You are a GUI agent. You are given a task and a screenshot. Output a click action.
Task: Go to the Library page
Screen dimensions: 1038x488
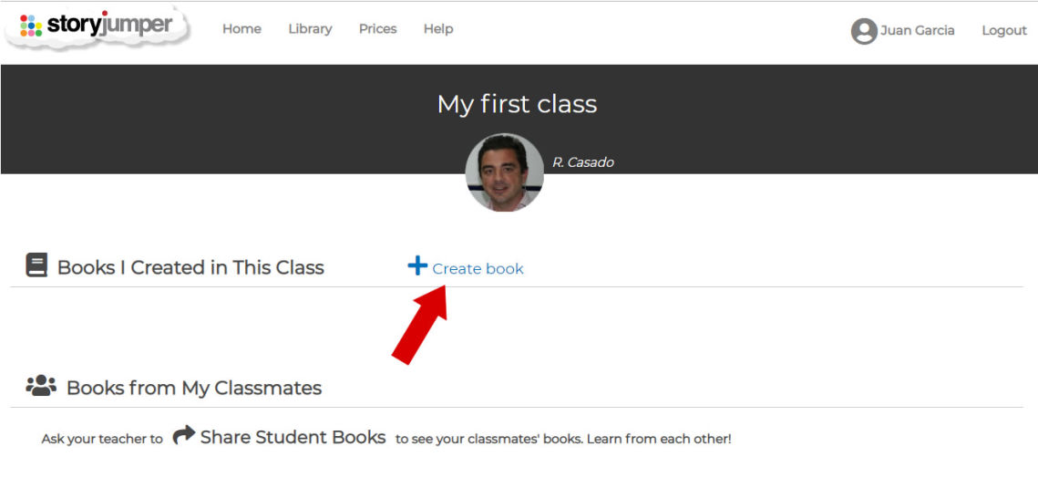click(310, 29)
